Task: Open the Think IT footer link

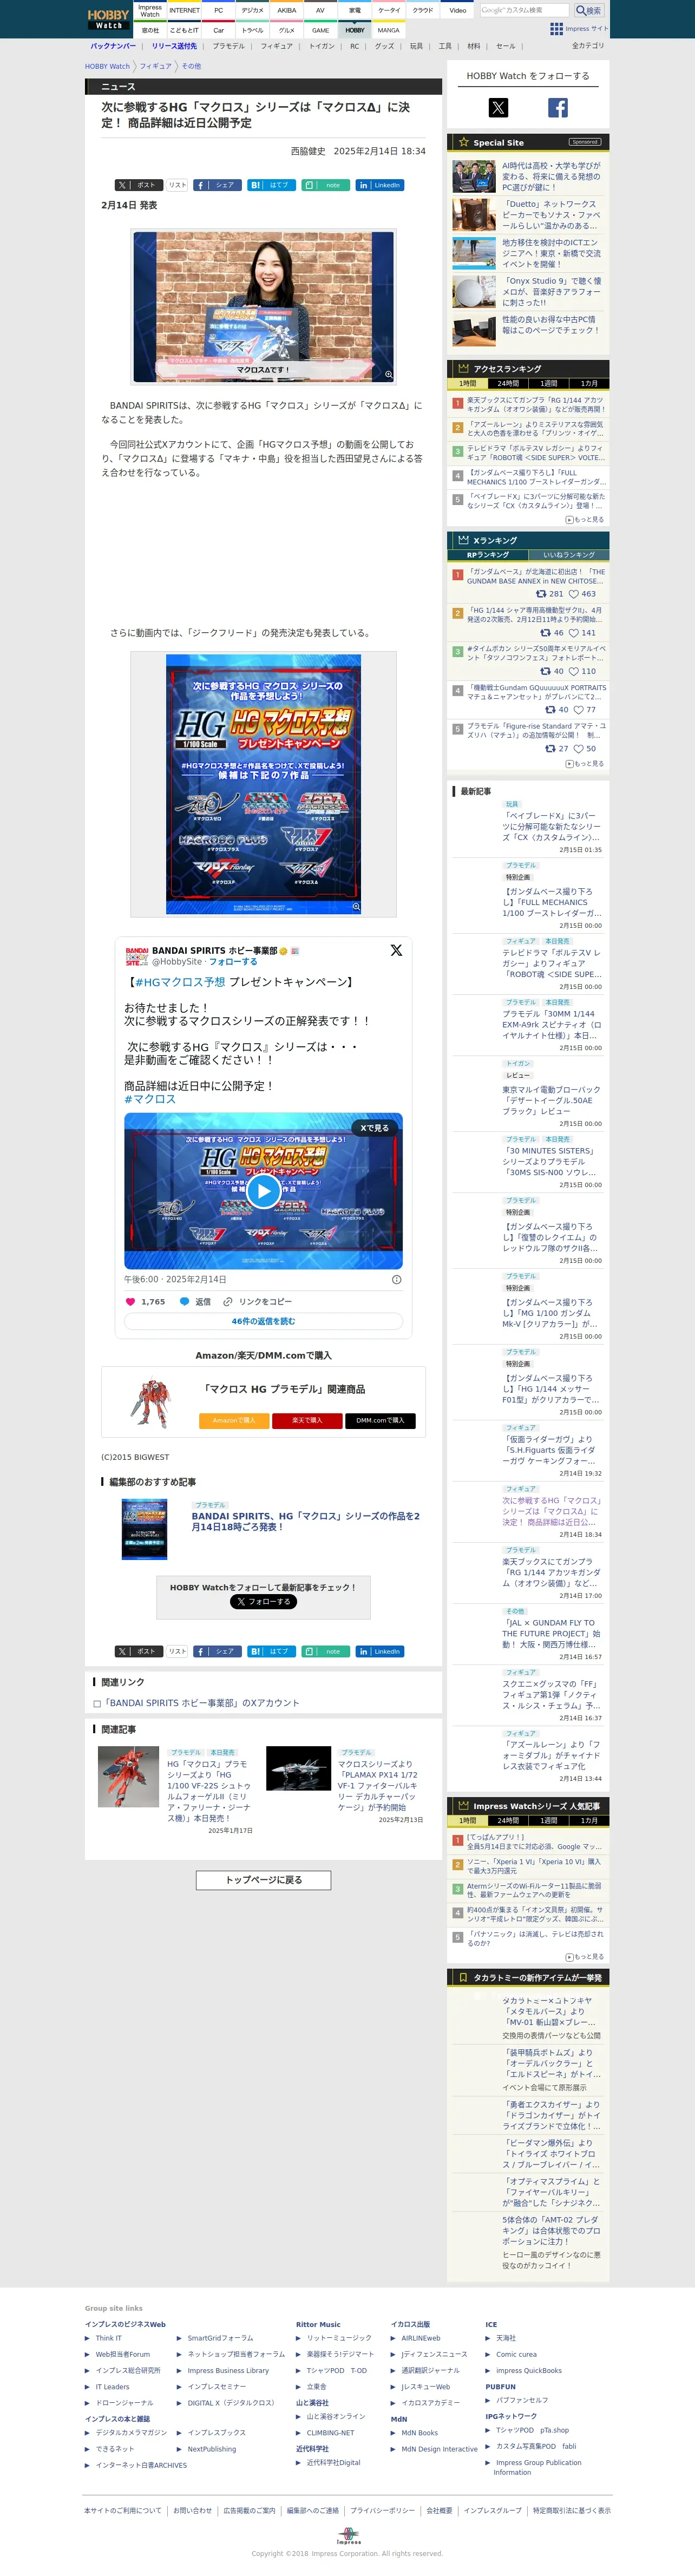Action: (x=108, y=2338)
